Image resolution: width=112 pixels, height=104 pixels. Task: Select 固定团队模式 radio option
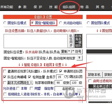click(x=88, y=23)
